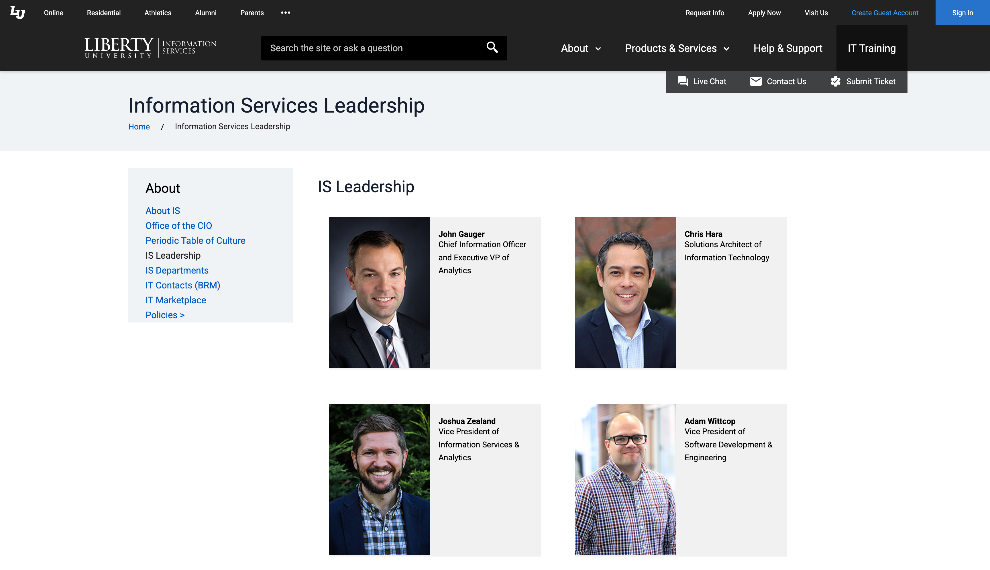Click the Submit Ticket label
This screenshot has height=570, width=990.
[x=871, y=81]
